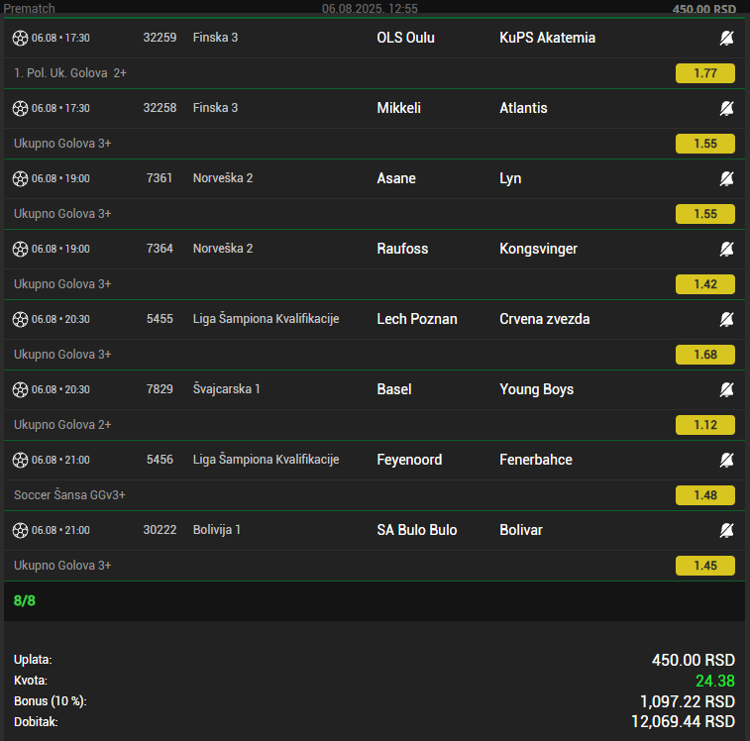This screenshot has height=741, width=750.
Task: Select Asane team name
Action: pyautogui.click(x=396, y=178)
